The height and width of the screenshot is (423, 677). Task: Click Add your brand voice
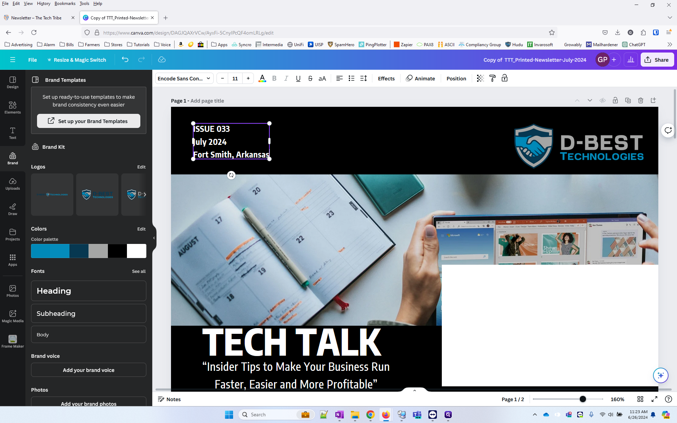(x=89, y=370)
